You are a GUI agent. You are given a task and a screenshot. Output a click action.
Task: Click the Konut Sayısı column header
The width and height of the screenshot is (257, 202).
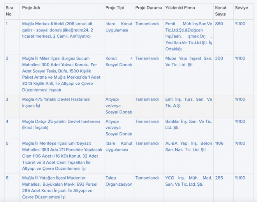(221, 11)
